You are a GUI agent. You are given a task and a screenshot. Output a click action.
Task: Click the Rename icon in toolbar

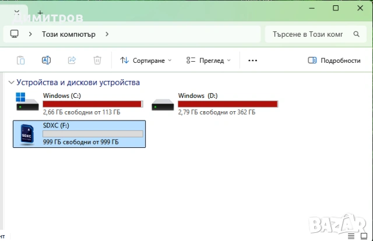coord(46,61)
